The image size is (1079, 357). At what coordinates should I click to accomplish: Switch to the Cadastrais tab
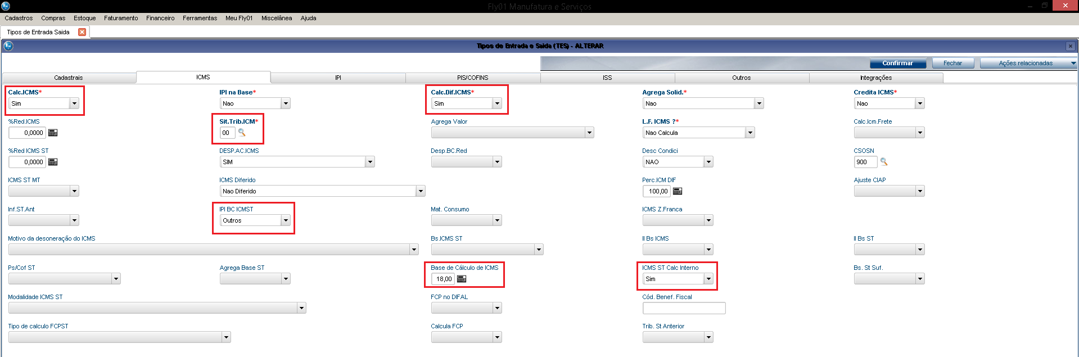pos(69,78)
